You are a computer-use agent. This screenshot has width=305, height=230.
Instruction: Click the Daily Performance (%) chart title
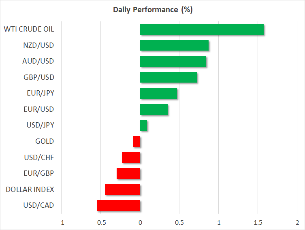152,10
